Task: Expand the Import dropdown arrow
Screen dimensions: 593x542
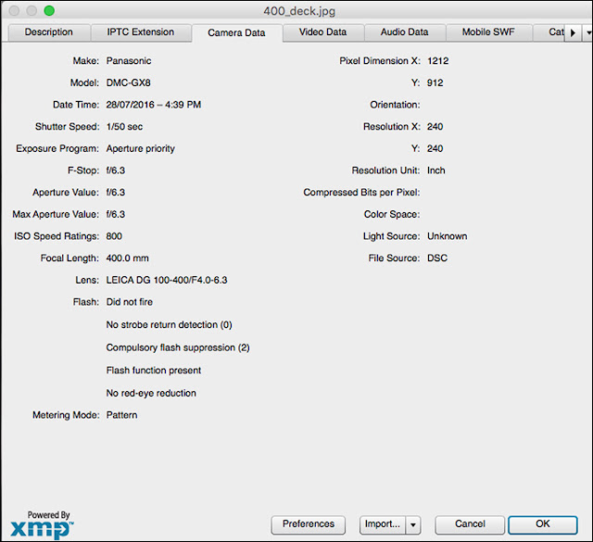Action: click(x=413, y=524)
